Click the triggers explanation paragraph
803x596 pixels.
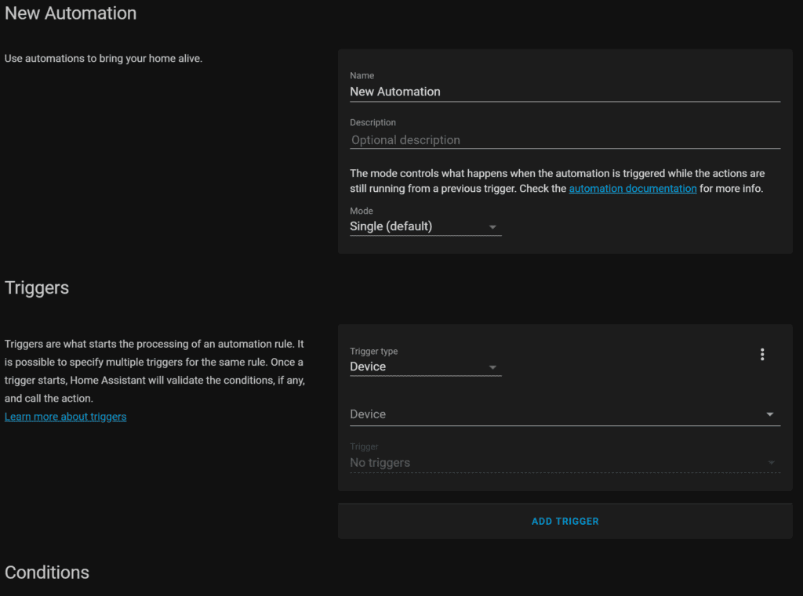[x=154, y=371]
